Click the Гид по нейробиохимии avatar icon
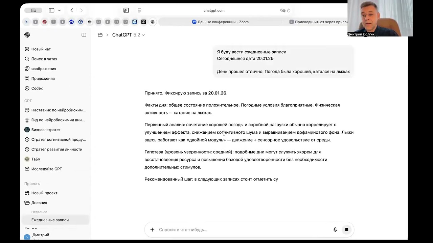The height and width of the screenshot is (243, 433). click(x=27, y=120)
